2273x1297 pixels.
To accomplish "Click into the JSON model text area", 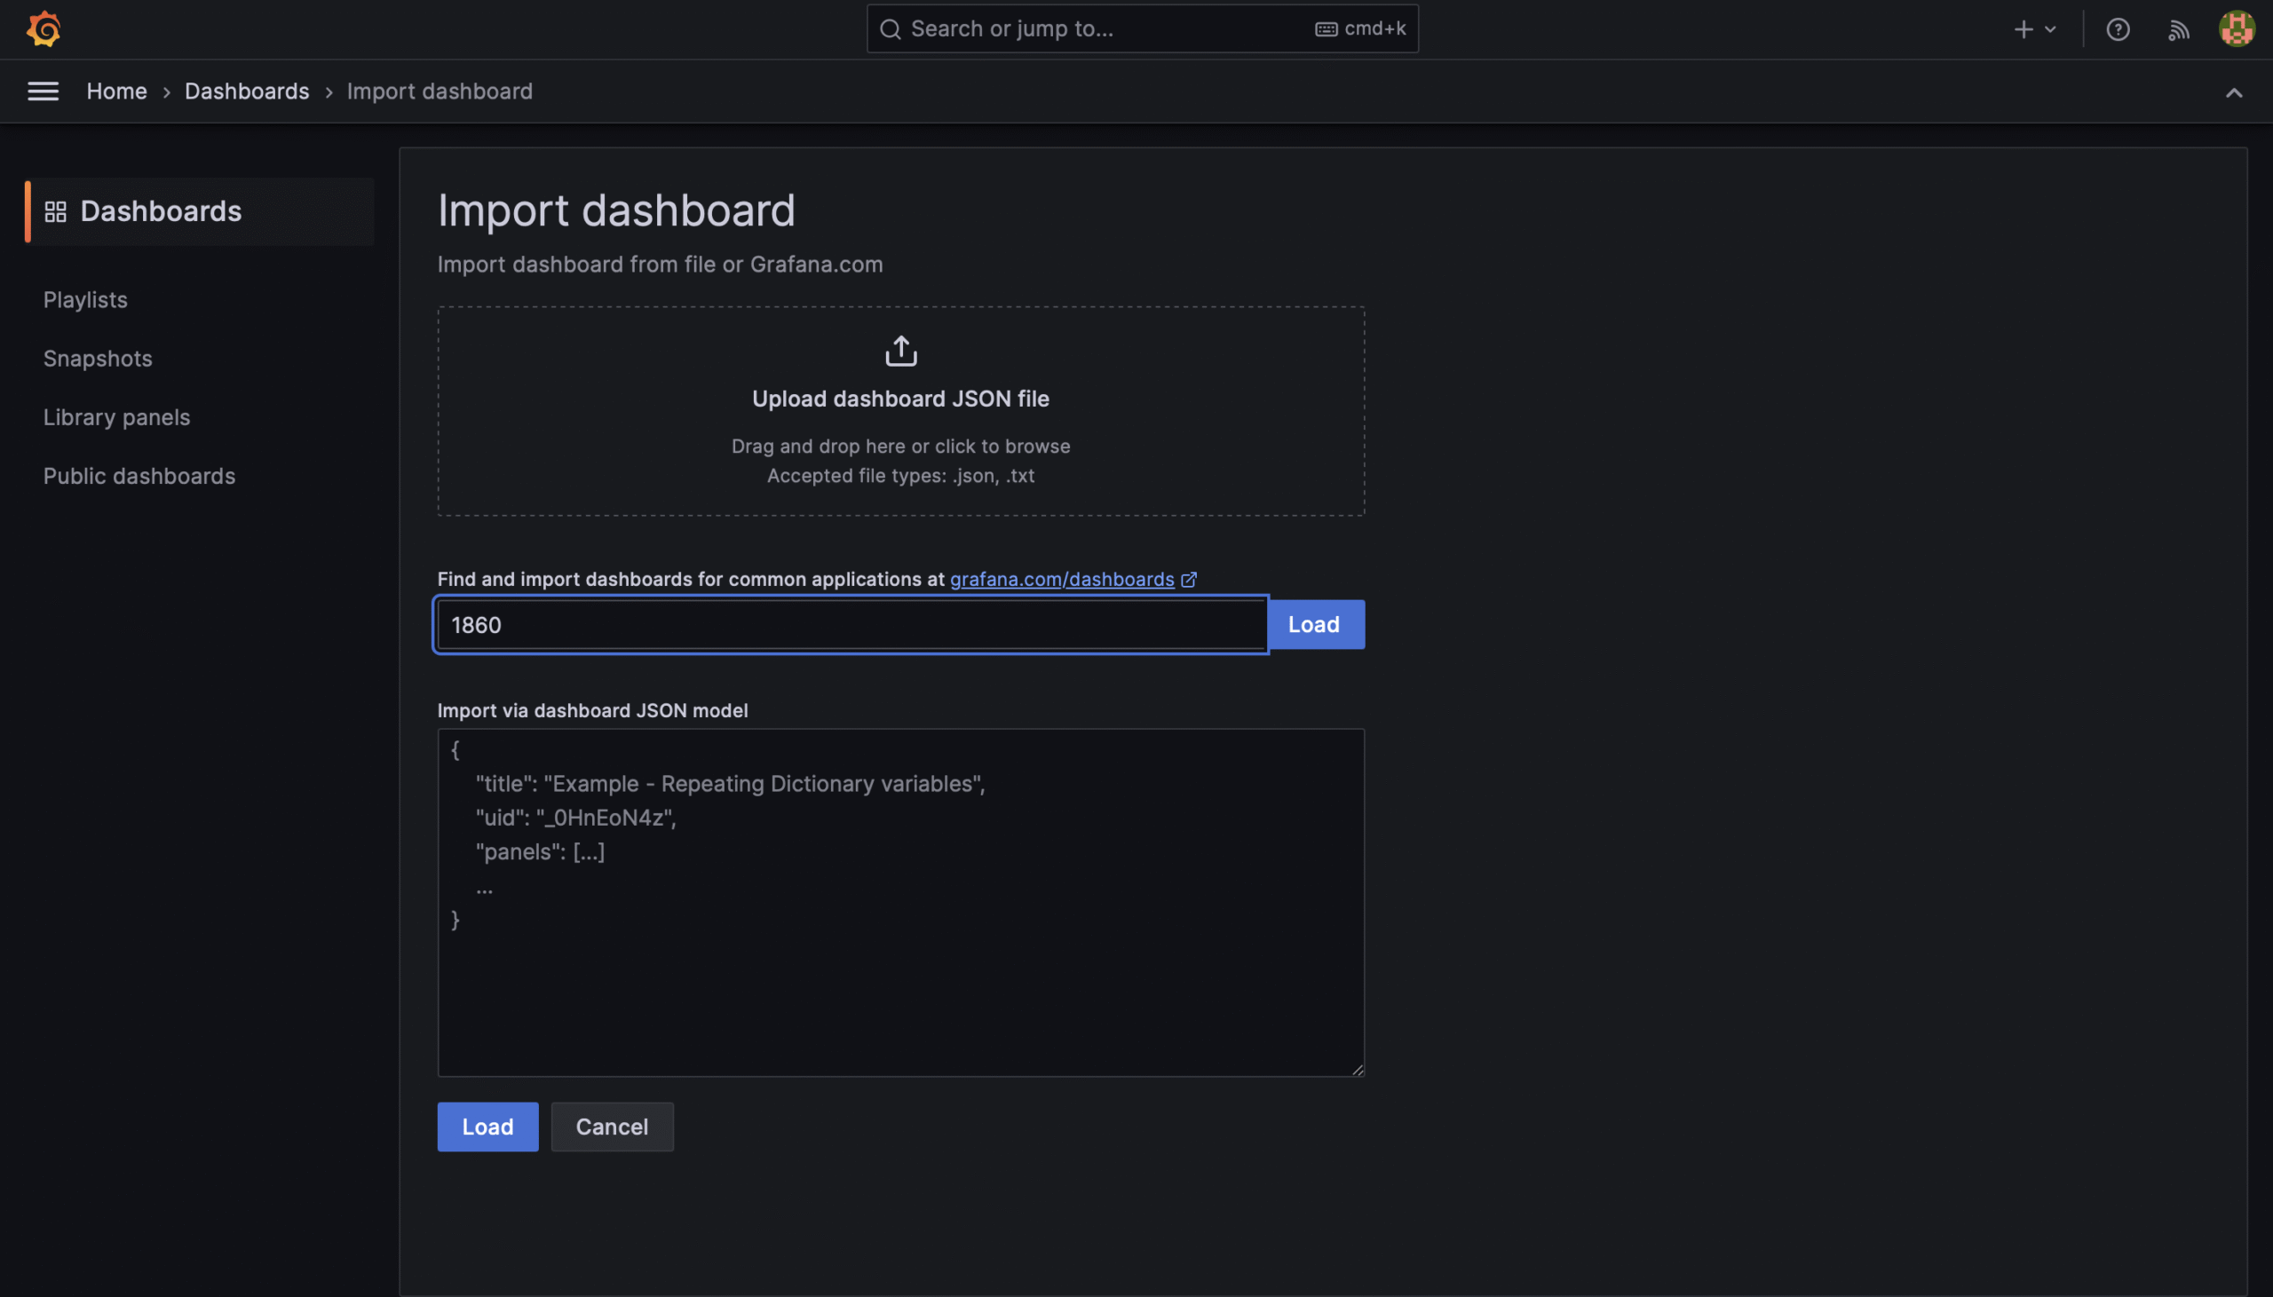I will pos(900,980).
